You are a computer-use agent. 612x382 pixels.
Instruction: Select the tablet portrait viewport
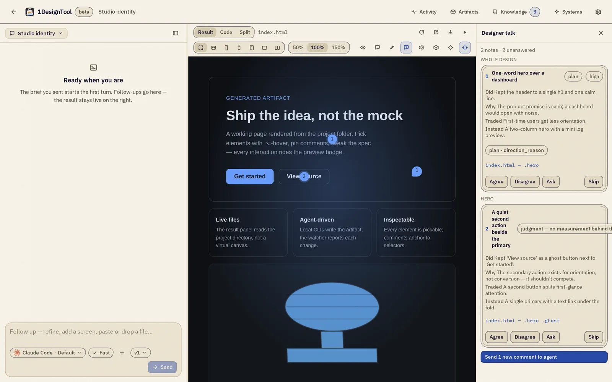252,47
